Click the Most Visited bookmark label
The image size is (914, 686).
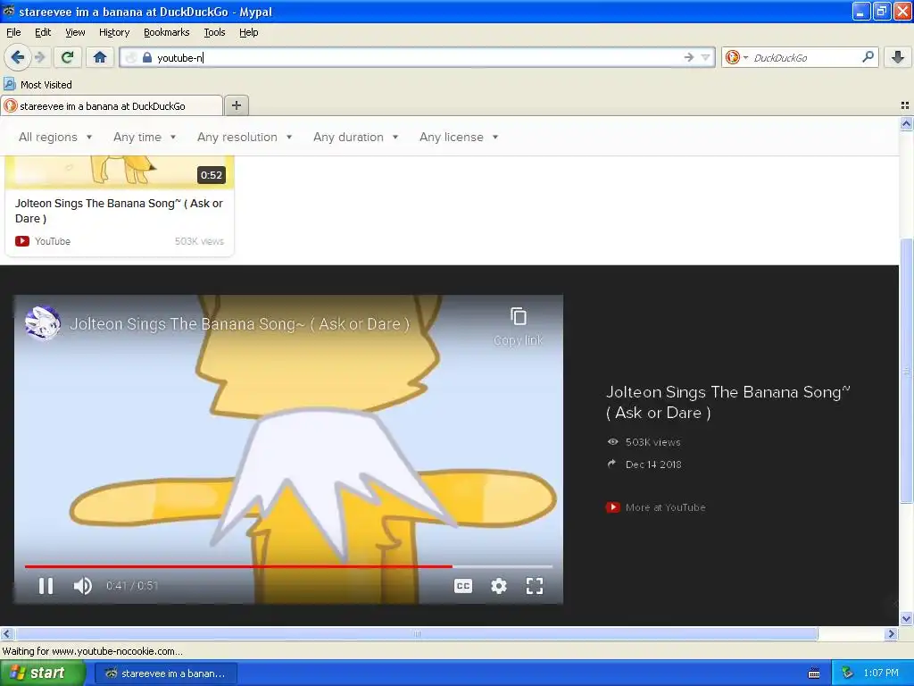tap(46, 85)
